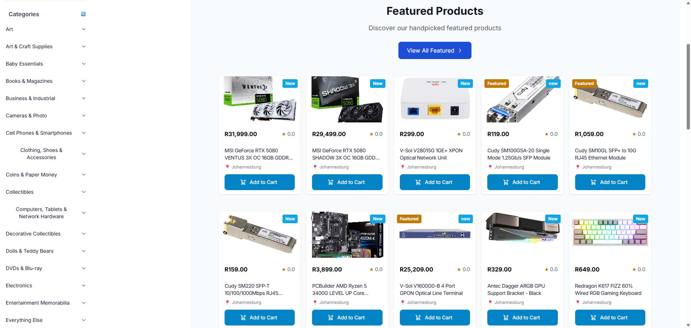691x328 pixels.
Task: Expand the Art category
Action: point(83,29)
